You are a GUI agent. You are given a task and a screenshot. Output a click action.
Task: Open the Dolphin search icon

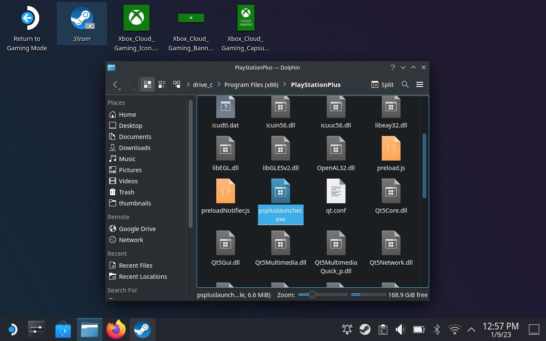[x=405, y=84]
